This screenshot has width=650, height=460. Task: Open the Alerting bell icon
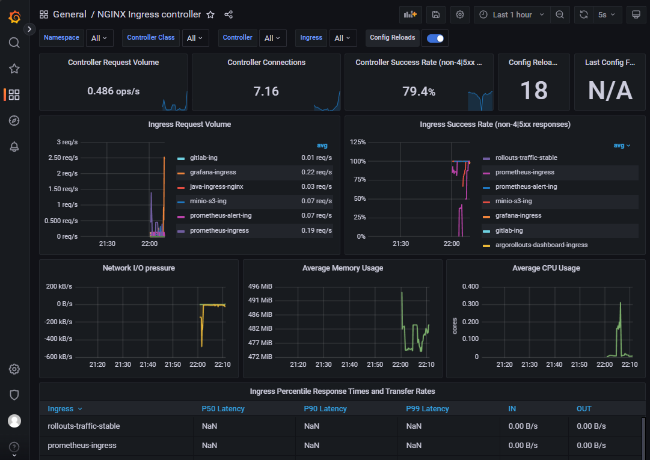coord(14,147)
